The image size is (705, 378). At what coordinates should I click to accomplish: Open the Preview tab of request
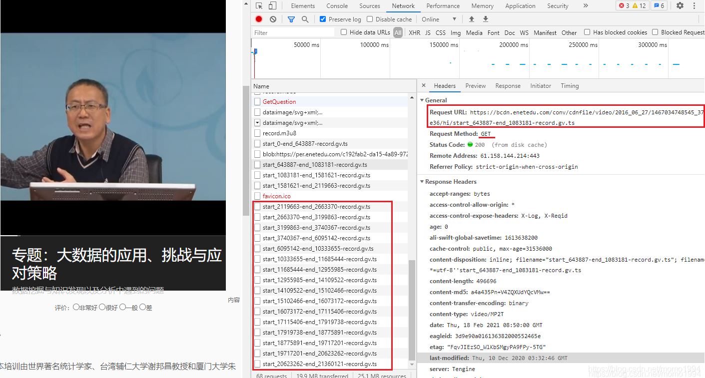pyautogui.click(x=475, y=86)
